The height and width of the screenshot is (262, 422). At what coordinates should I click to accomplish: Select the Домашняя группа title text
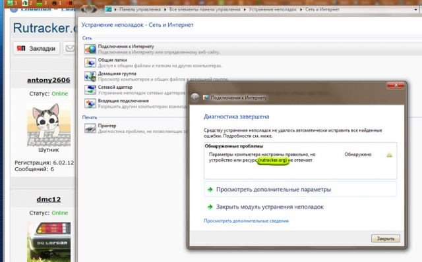[117, 74]
